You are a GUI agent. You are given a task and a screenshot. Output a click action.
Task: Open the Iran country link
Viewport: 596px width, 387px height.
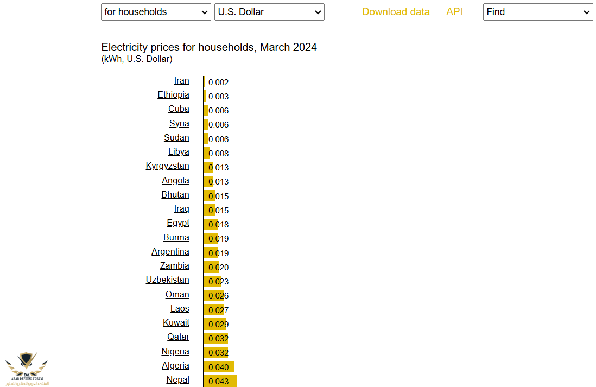click(181, 81)
